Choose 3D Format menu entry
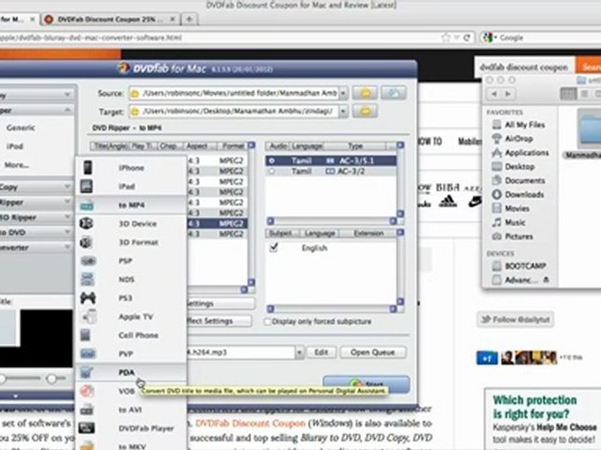 (x=138, y=242)
